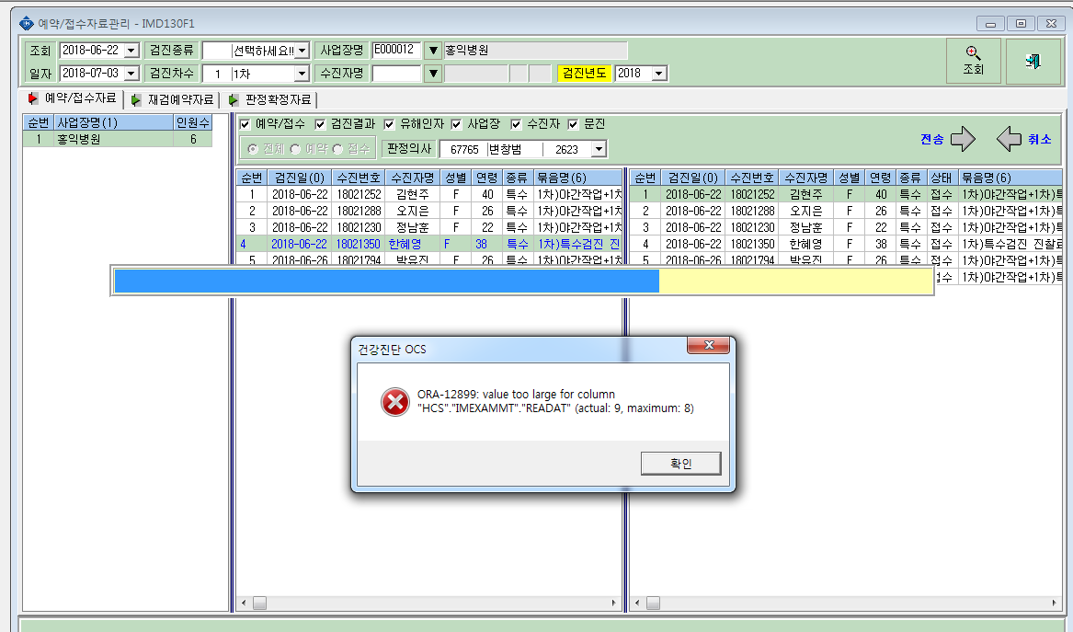This screenshot has height=632, width=1073.
Task: Expand the 검진종류 dropdown
Action: [302, 51]
